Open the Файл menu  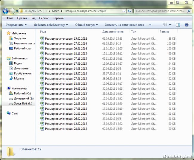(10, 18)
